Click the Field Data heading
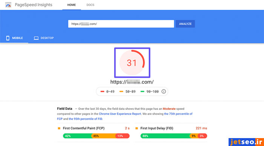This screenshot has height=146, width=264. click(64, 109)
